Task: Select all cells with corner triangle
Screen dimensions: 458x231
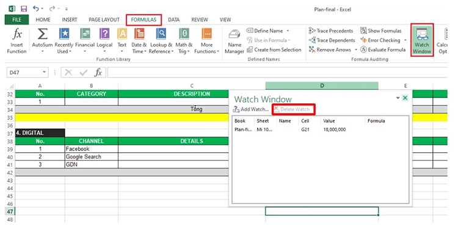Action: coord(11,86)
